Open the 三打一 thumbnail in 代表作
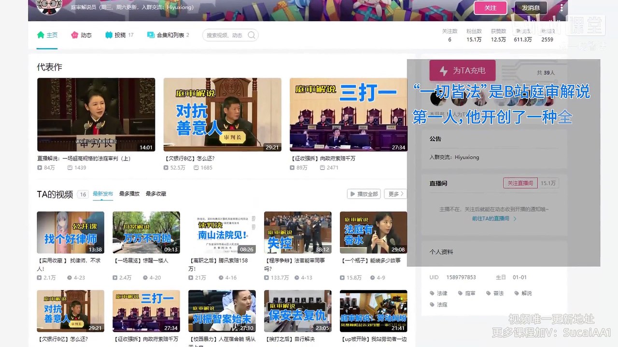This screenshot has height=347, width=618. pyautogui.click(x=349, y=115)
